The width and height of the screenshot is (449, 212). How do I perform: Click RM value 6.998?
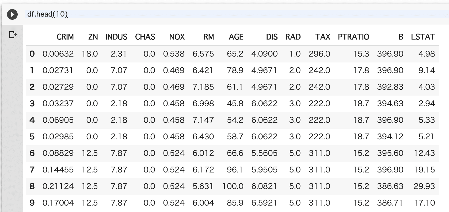(x=203, y=104)
